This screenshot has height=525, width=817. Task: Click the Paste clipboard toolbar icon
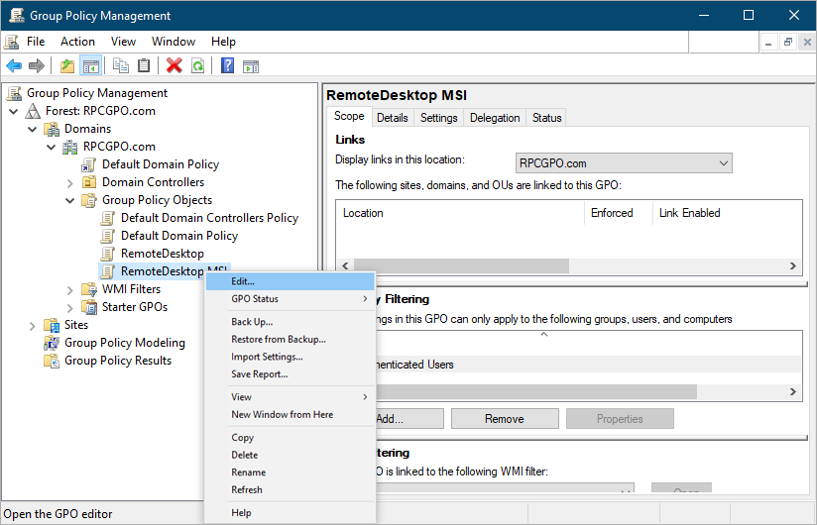click(144, 66)
